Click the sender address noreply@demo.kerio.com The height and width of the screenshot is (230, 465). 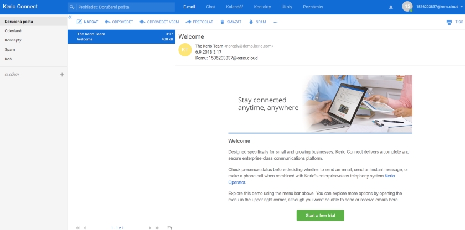point(249,46)
